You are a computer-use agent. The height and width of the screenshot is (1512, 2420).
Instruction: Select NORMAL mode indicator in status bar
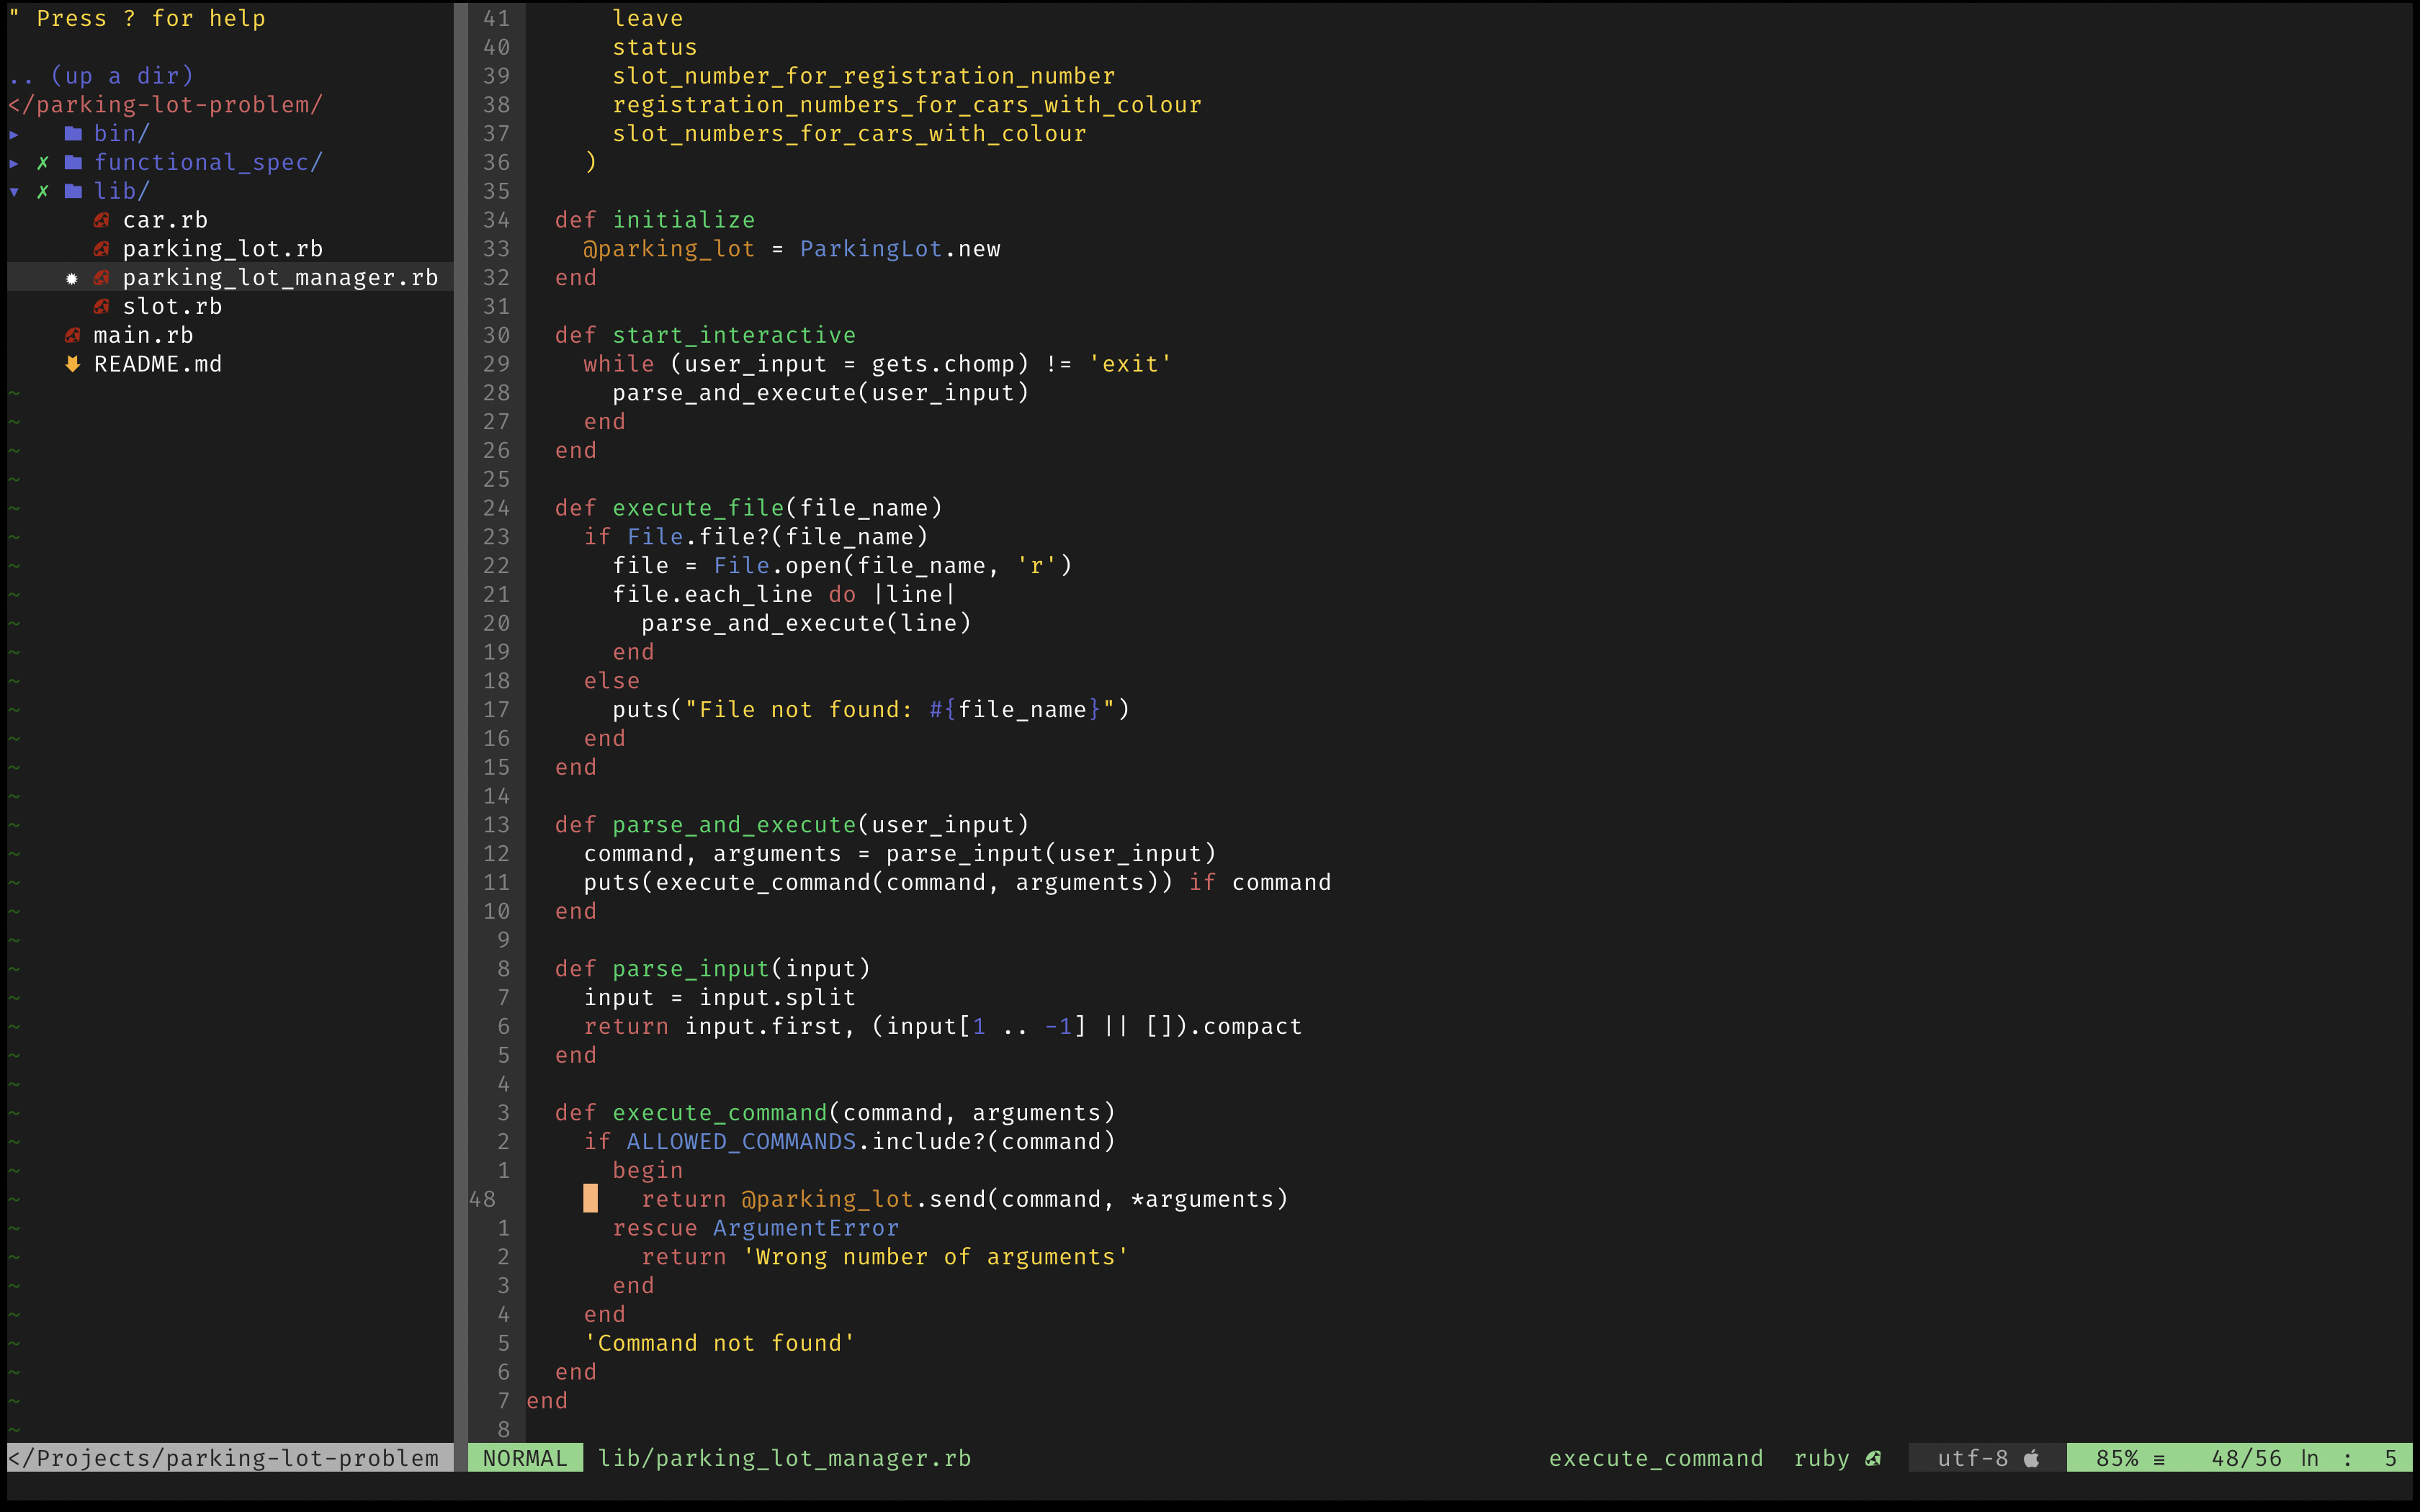point(529,1457)
